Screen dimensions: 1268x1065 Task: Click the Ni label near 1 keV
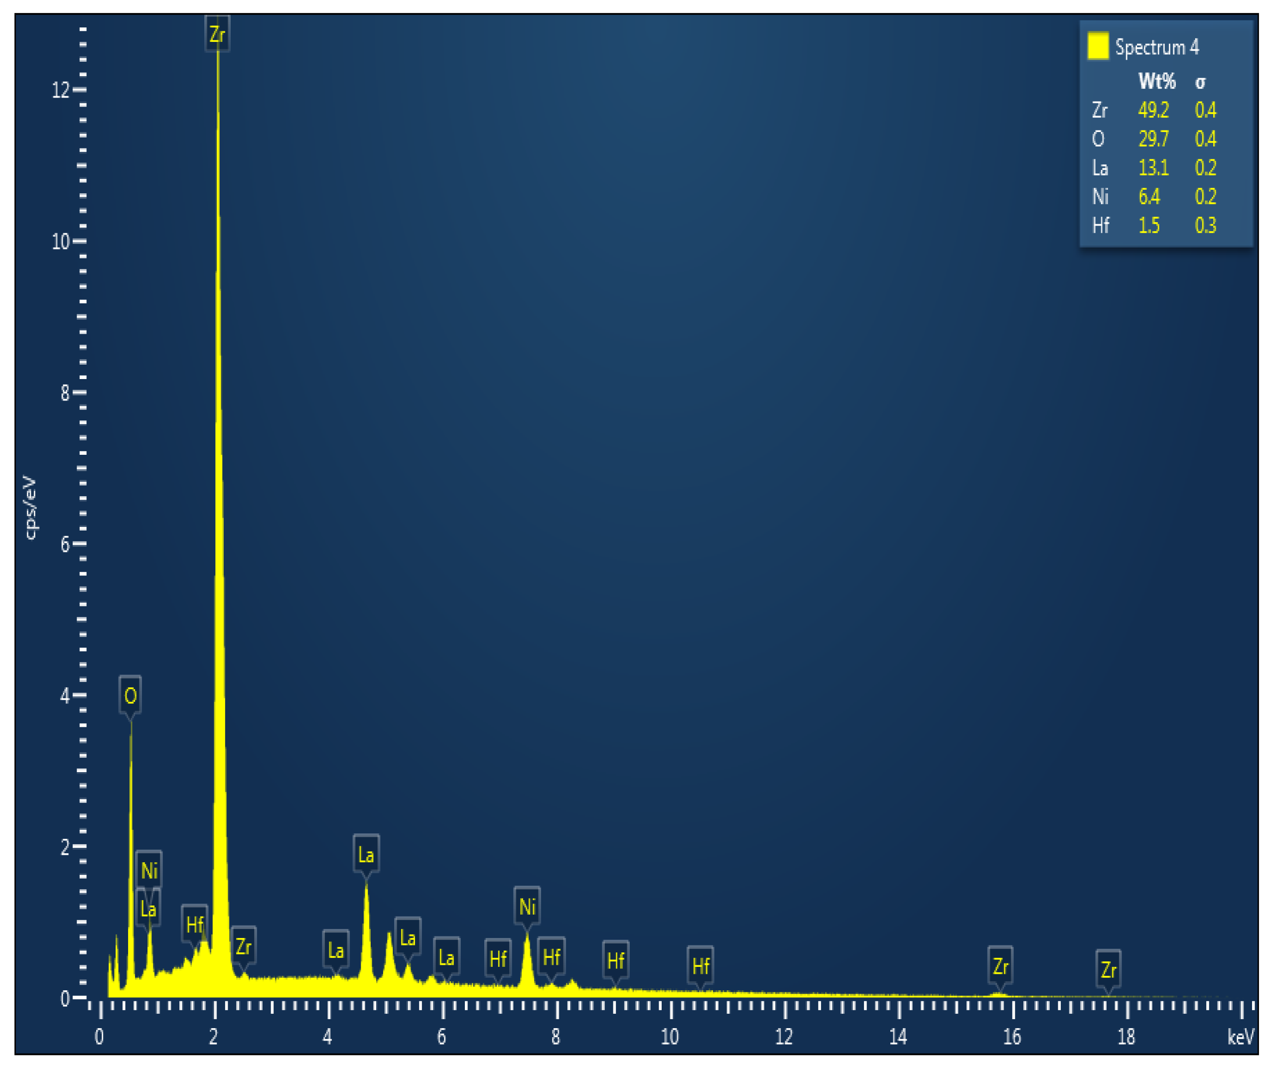[149, 871]
